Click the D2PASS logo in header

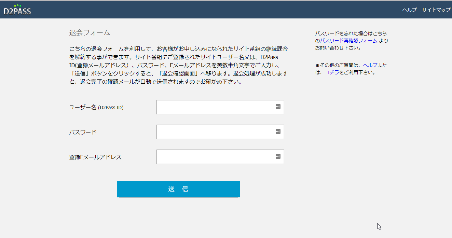pos(17,10)
